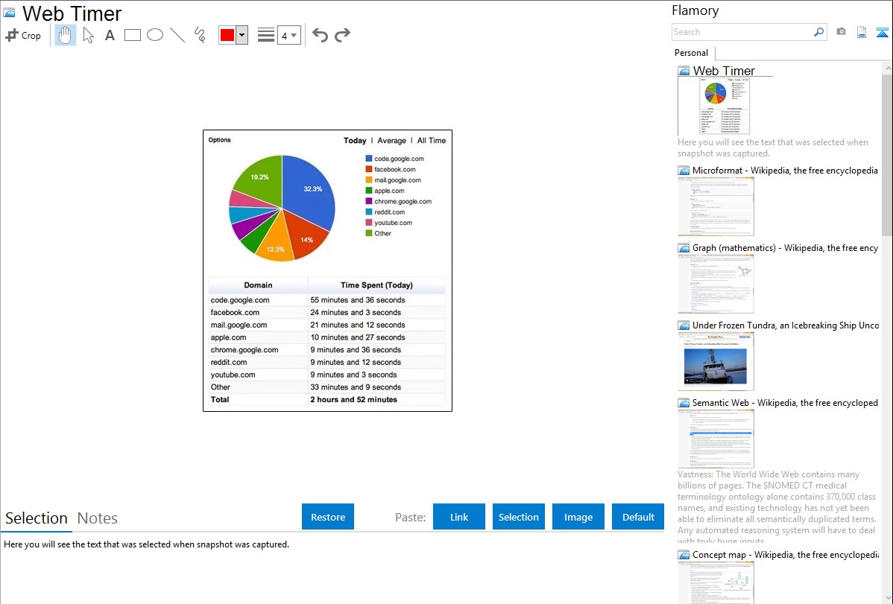This screenshot has width=893, height=604.
Task: Paste as Link button
Action: pyautogui.click(x=459, y=517)
